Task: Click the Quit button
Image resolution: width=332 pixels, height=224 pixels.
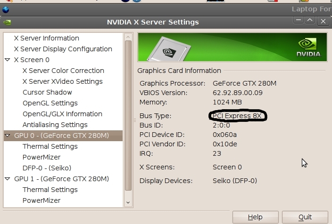Action: point(305,217)
